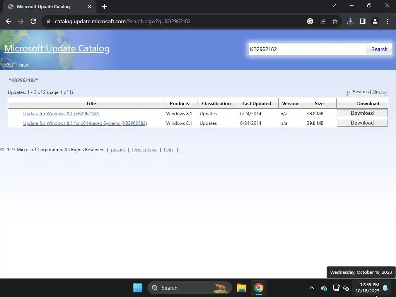
Task: Click the Previous page text
Action: (360, 92)
